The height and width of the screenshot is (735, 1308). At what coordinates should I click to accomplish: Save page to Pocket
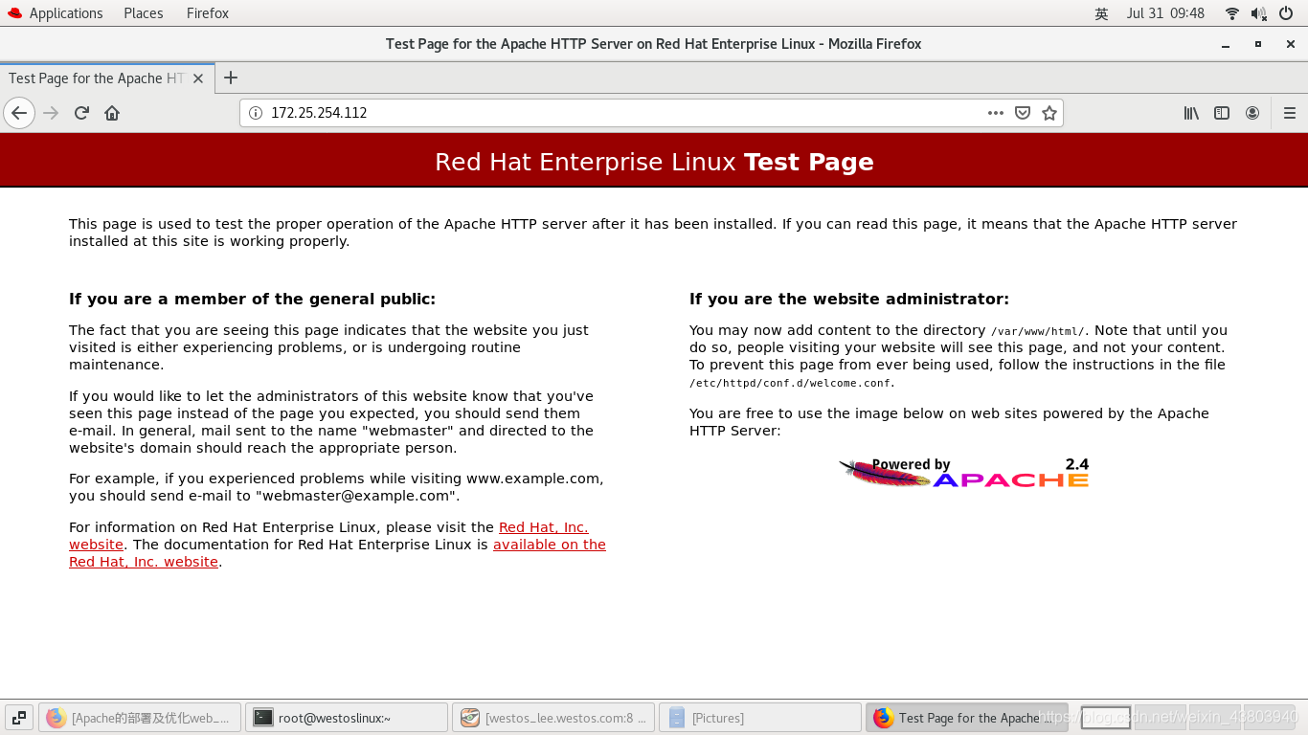coord(1023,113)
